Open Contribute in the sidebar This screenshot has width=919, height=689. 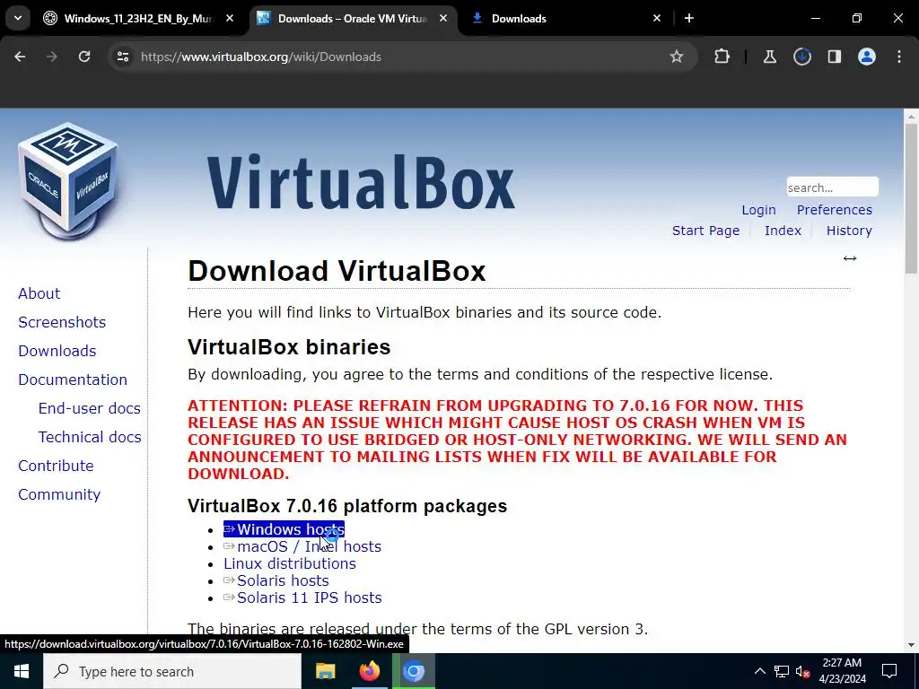57,466
